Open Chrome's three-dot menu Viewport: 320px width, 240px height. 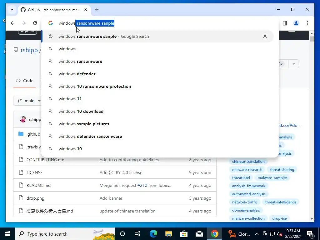point(307,23)
